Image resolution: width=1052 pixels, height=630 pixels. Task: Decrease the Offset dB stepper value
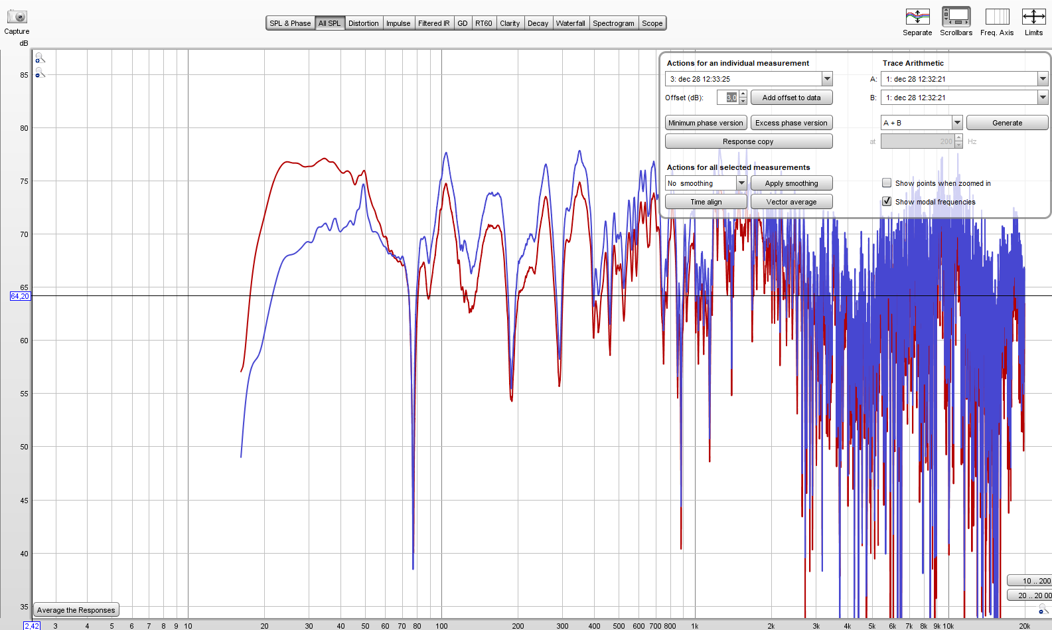(x=743, y=102)
